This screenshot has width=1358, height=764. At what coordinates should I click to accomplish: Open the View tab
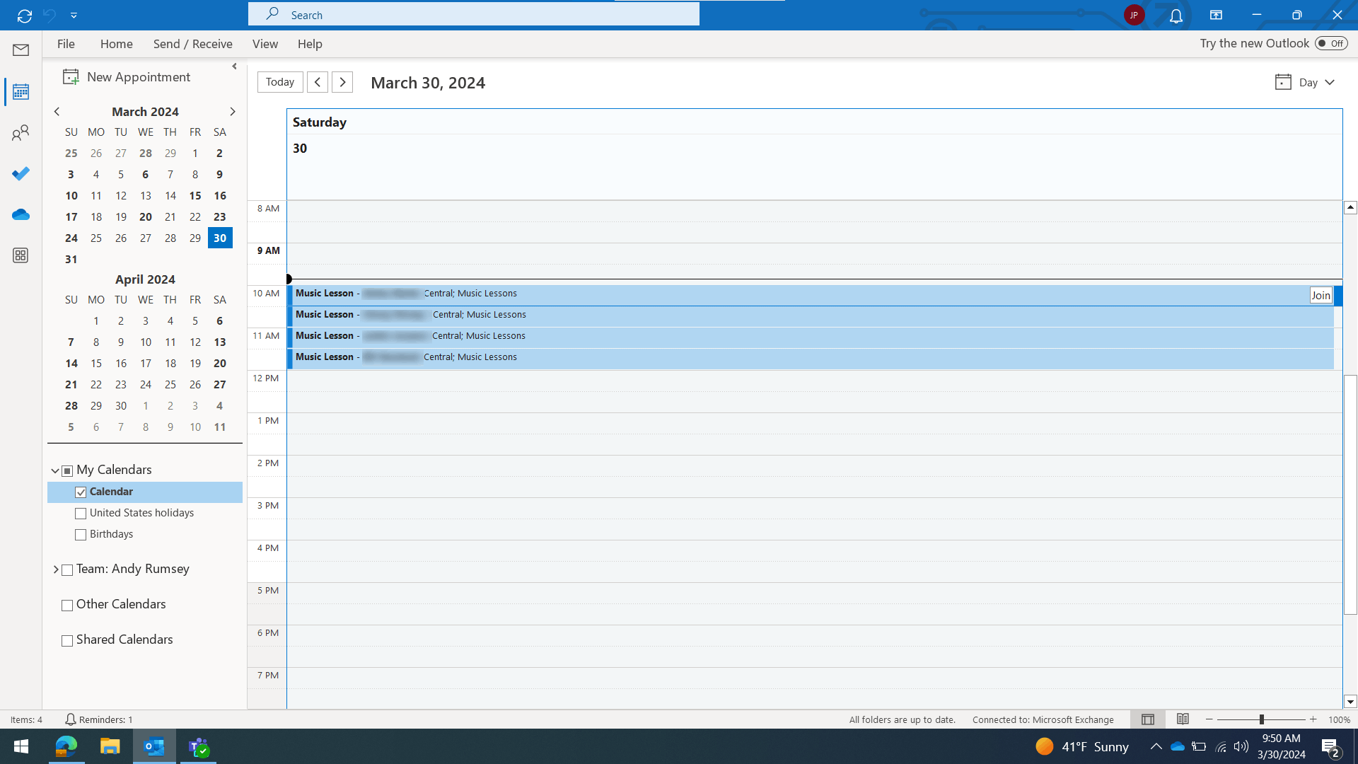tap(265, 44)
